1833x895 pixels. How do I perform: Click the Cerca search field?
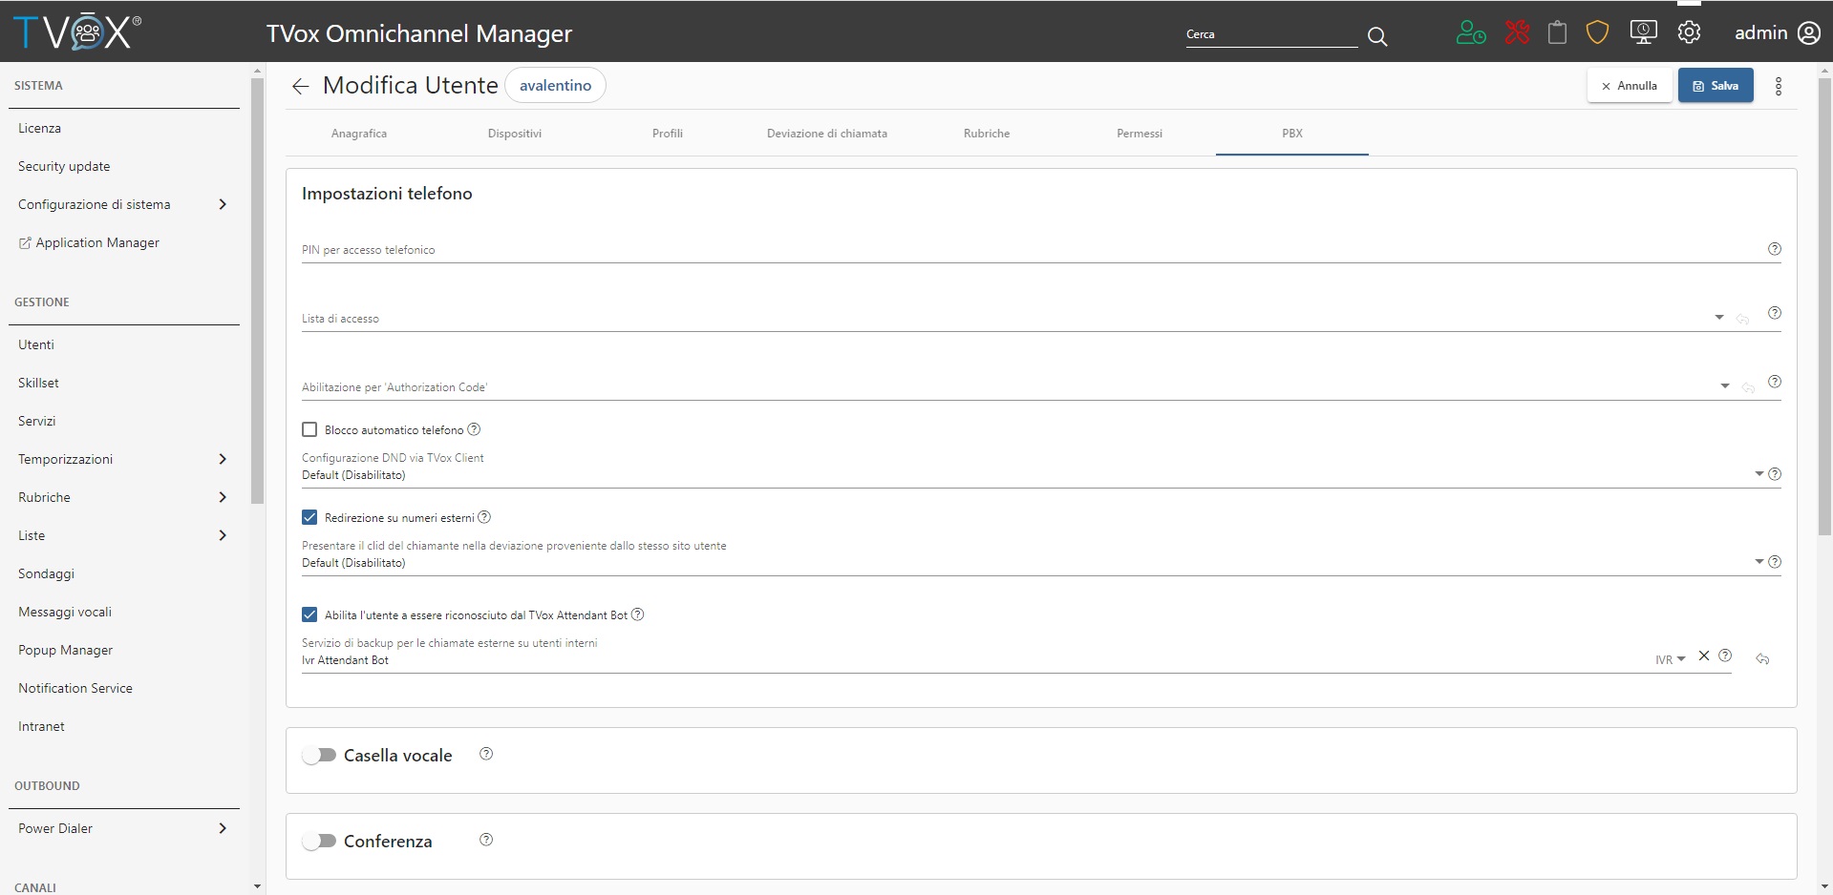tap(1271, 34)
